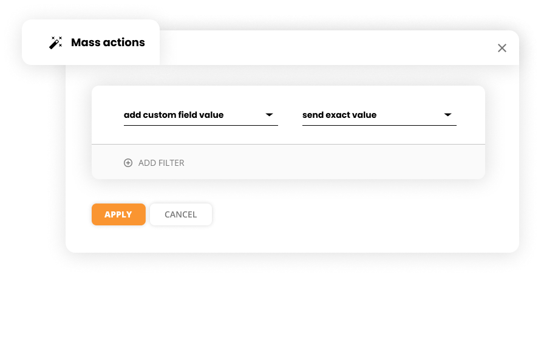Image resolution: width=541 pixels, height=342 pixels.
Task: Click the divider line above ADD FILTER
Action: [x=288, y=144]
